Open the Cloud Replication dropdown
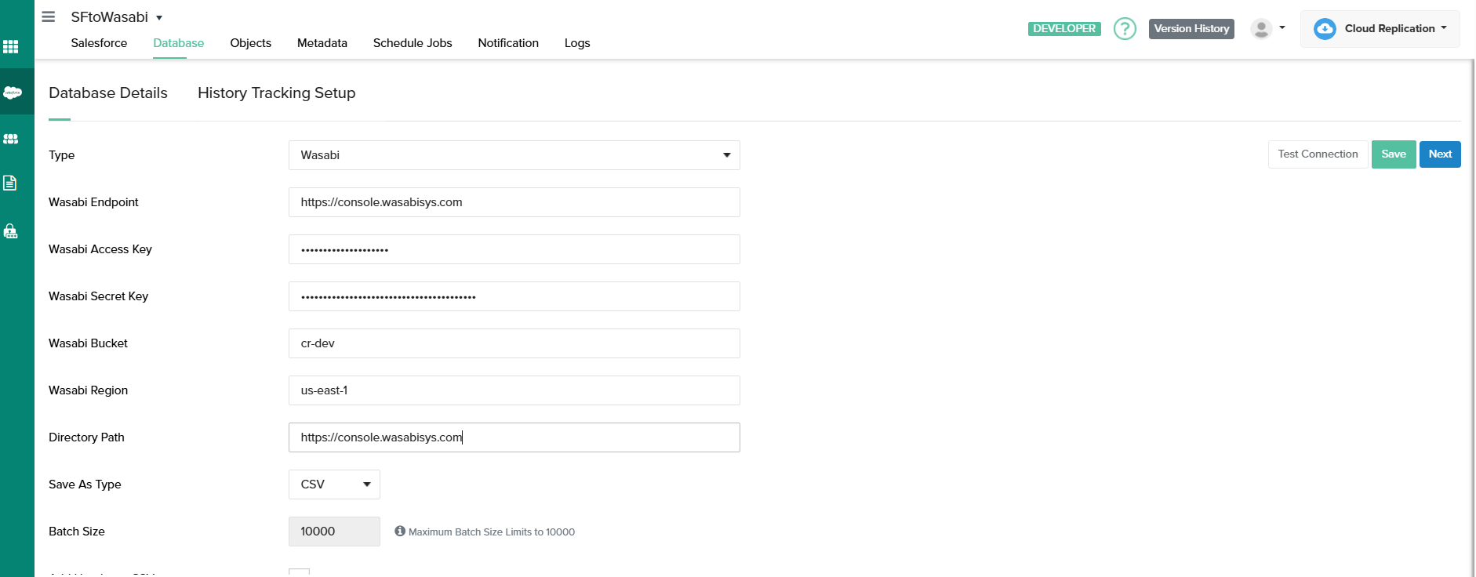 (x=1380, y=29)
